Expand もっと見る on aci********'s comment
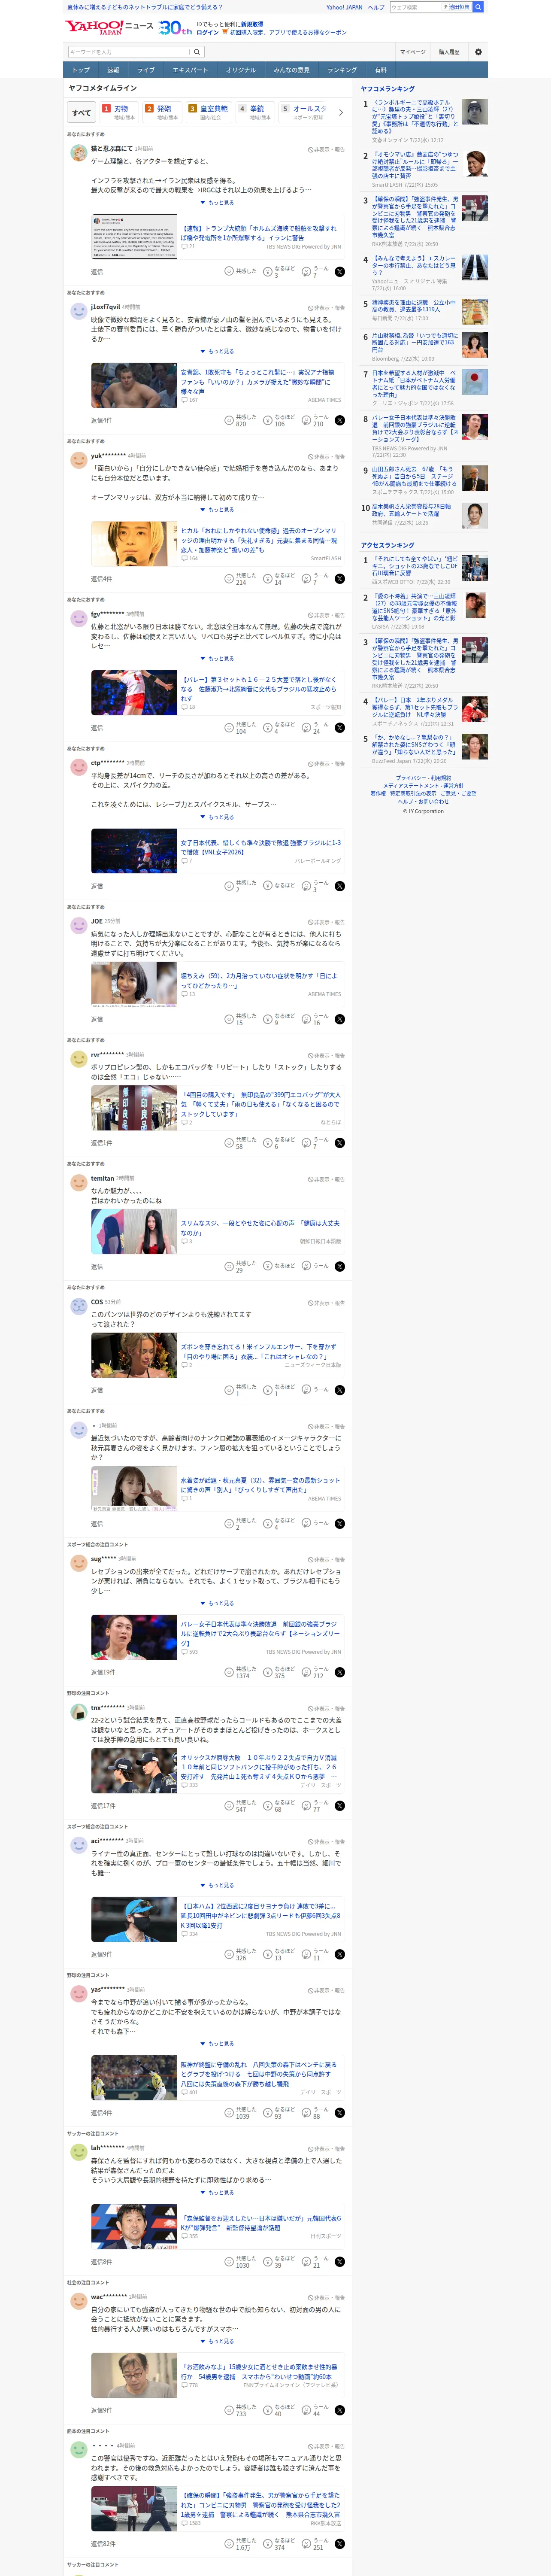The image size is (551, 2576). tap(217, 1886)
